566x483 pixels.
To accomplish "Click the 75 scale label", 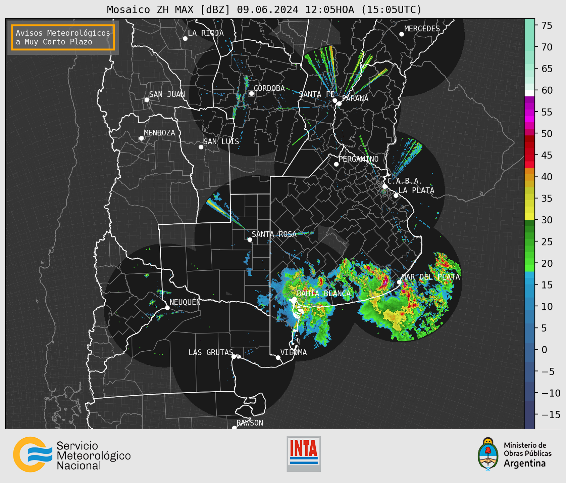I will click(x=547, y=26).
